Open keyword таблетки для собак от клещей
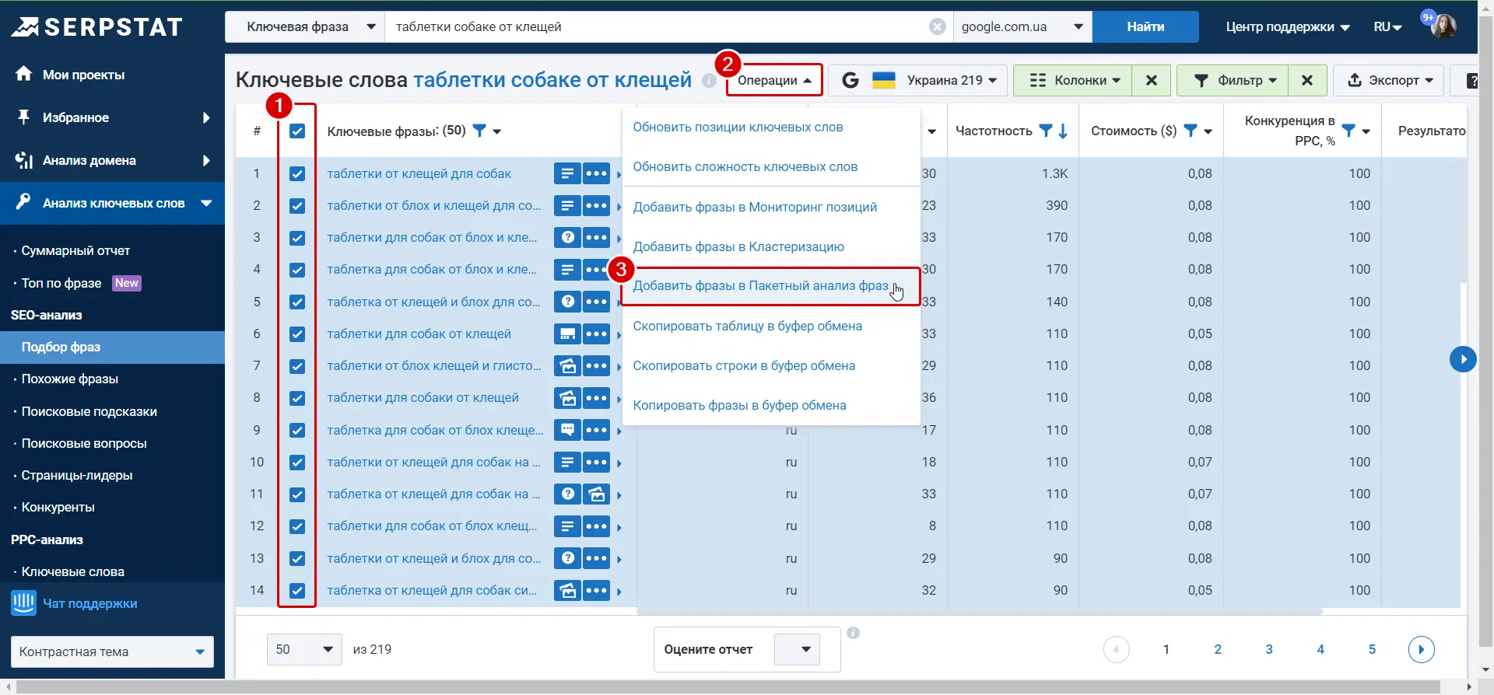This screenshot has height=695, width=1494. (x=419, y=334)
